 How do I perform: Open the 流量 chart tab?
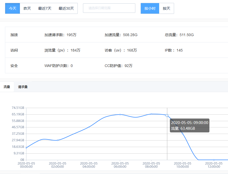click(x=7, y=87)
